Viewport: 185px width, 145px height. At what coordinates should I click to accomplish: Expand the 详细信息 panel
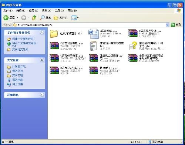(42, 95)
